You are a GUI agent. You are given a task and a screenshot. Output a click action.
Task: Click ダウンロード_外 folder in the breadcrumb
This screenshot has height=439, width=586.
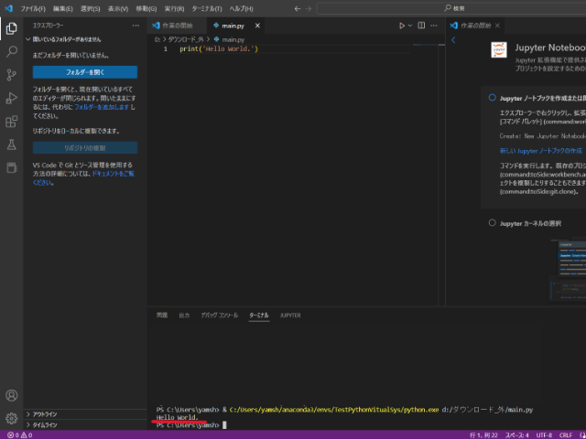(185, 39)
